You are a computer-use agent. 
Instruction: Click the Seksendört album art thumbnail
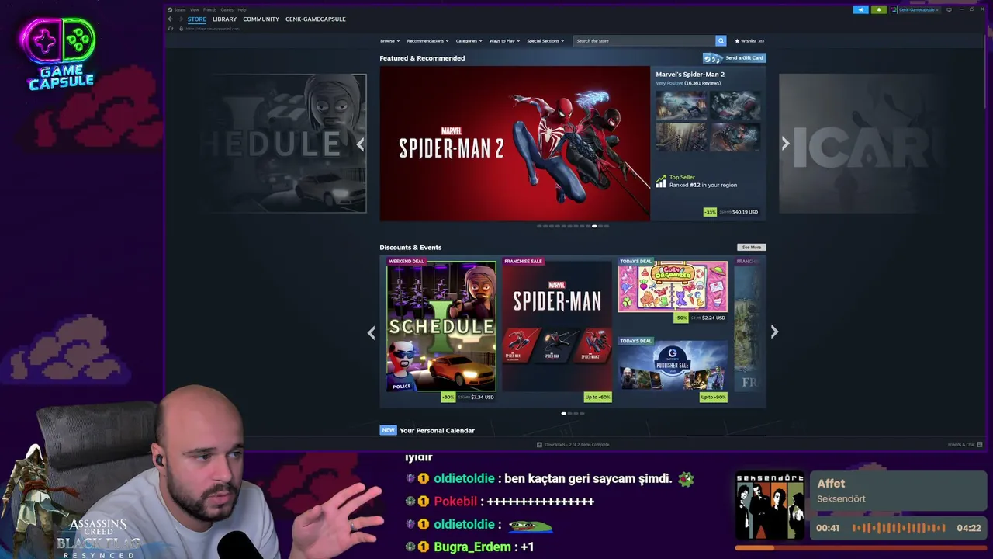770,506
